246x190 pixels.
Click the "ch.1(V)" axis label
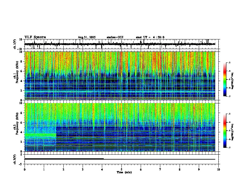click(15, 44)
